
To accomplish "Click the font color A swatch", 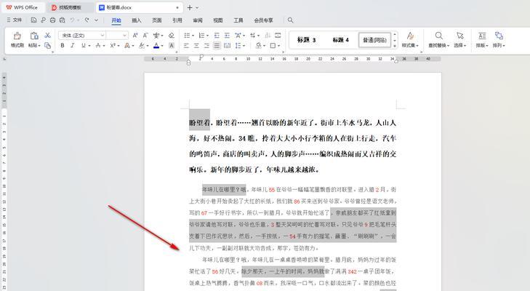I will point(156,45).
